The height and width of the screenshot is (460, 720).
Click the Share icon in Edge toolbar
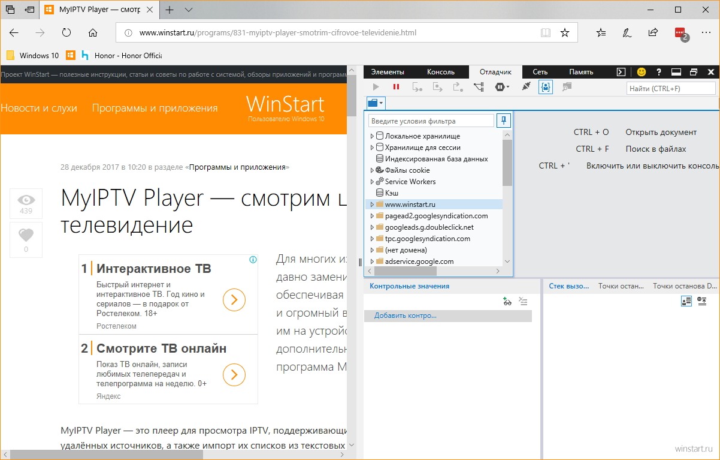pyautogui.click(x=653, y=33)
